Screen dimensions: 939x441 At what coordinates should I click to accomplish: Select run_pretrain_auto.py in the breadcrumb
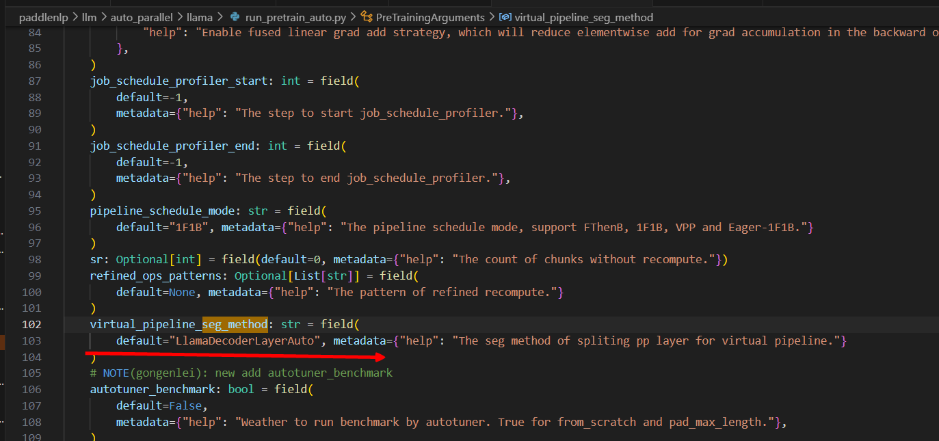(x=295, y=17)
